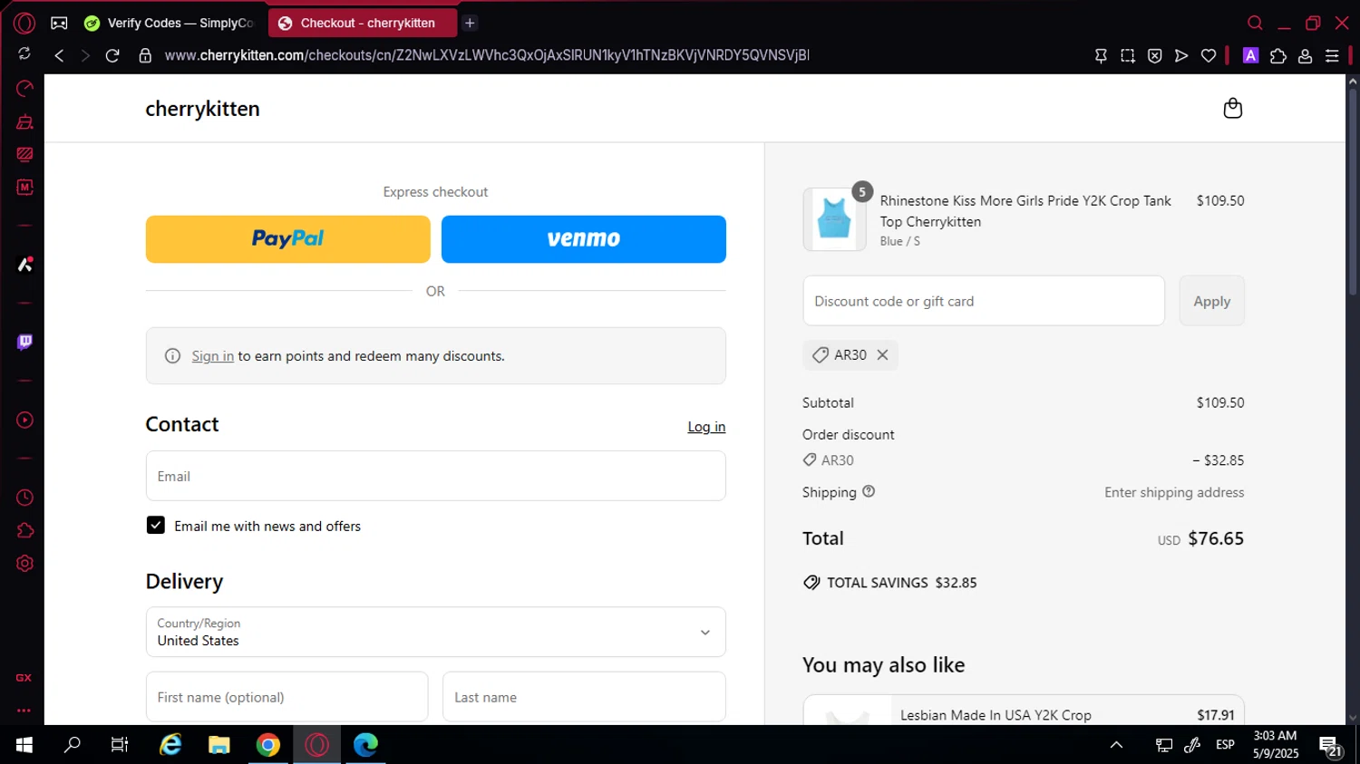Screen dimensions: 1360x764
Task: Focus the Discount code or gift card field
Action: 983,301
